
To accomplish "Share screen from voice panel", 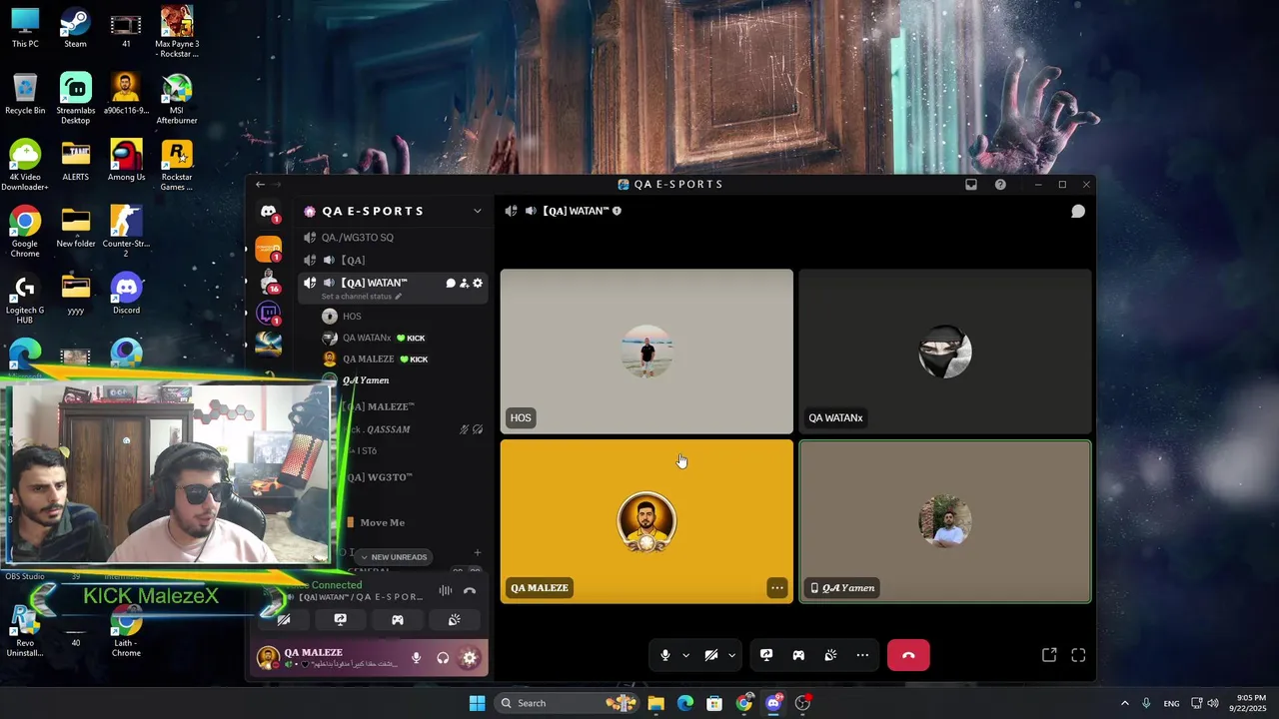I will click(340, 620).
